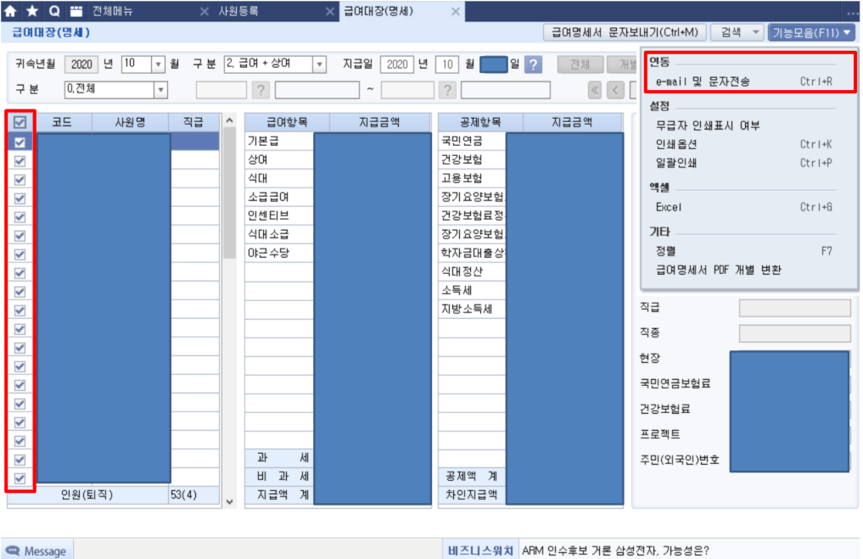Sort by the 사원명 column header
This screenshot has height=559, width=863.
[130, 122]
